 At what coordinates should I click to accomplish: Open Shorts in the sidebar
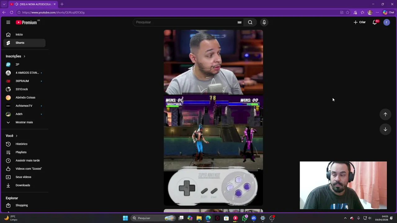coord(24,43)
